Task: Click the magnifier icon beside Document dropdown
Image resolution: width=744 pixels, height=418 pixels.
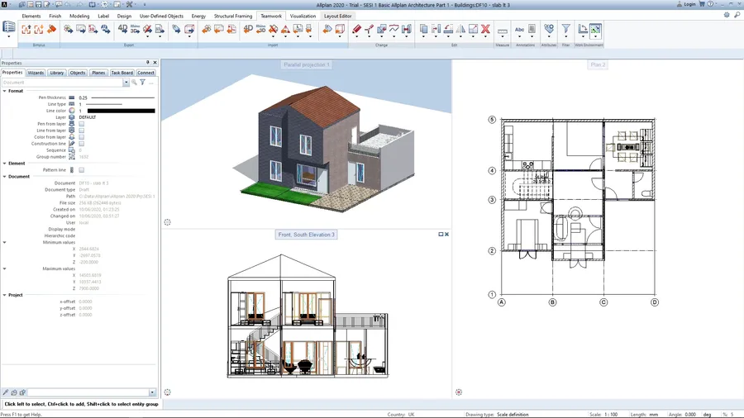Action: pos(134,83)
